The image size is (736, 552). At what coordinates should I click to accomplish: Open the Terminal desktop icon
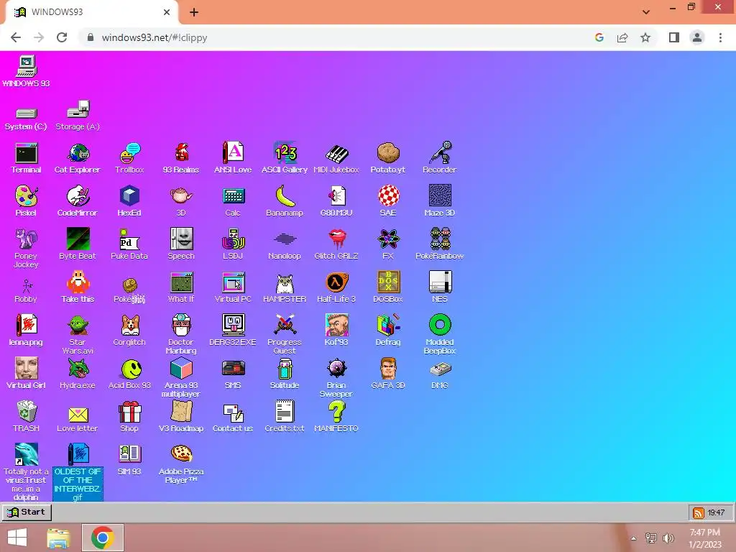click(x=27, y=153)
